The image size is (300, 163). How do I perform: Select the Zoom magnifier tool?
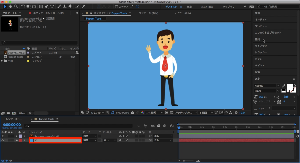(16, 6)
